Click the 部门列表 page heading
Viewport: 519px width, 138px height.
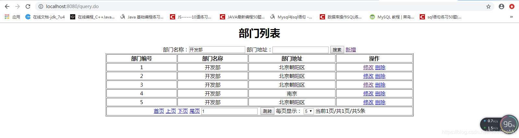click(x=259, y=33)
